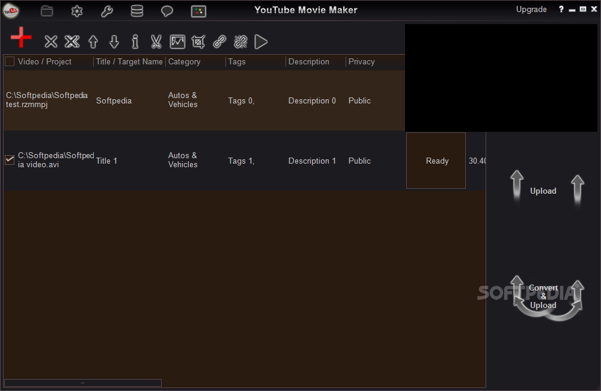601x391 pixels.
Task: Click the 30.40 size value cell
Action: tap(477, 161)
